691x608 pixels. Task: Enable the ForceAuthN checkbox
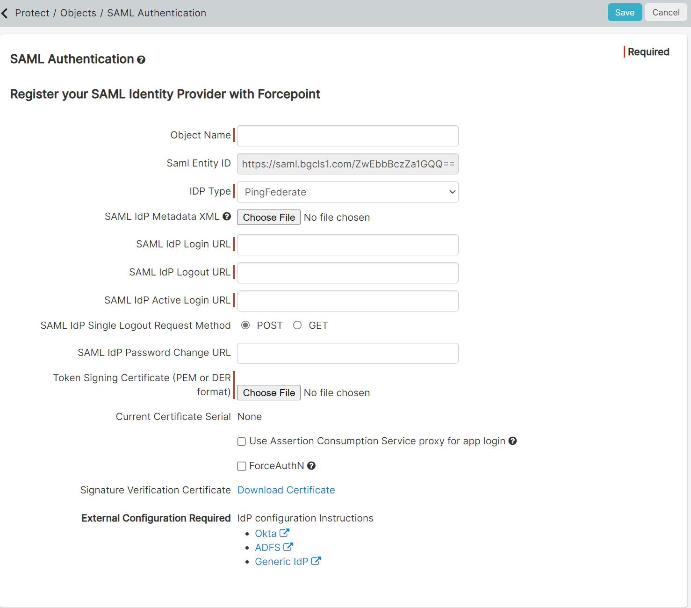pos(241,466)
